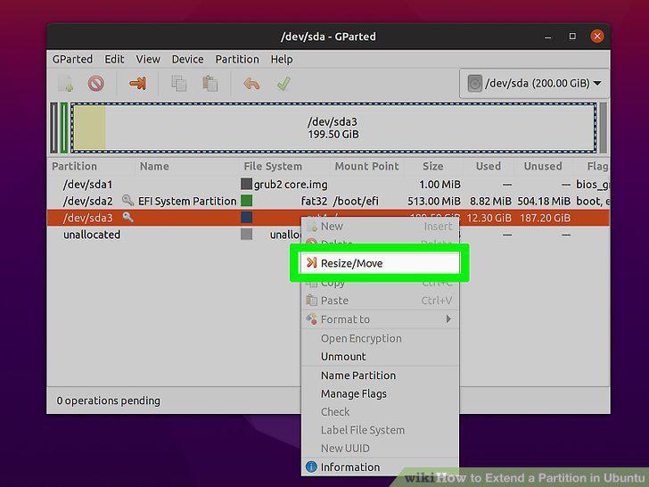This screenshot has width=649, height=487.
Task: Select Open Encryption in the context menu
Action: (380, 338)
